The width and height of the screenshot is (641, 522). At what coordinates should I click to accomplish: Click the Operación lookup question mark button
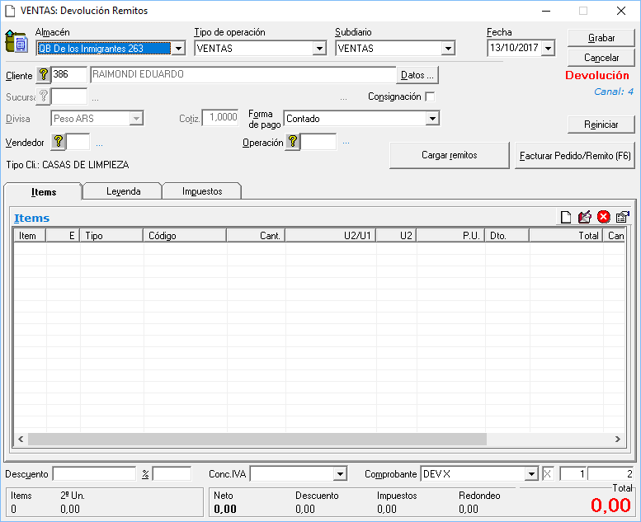tap(293, 142)
